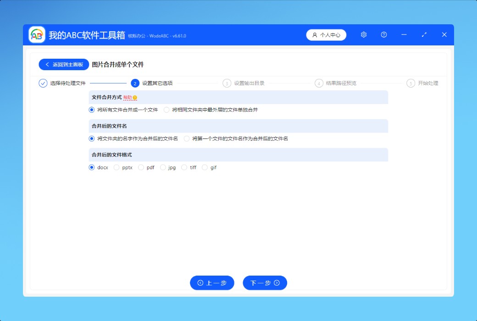Select pdf as the merged file format
The height and width of the screenshot is (321, 477).
[x=141, y=167]
